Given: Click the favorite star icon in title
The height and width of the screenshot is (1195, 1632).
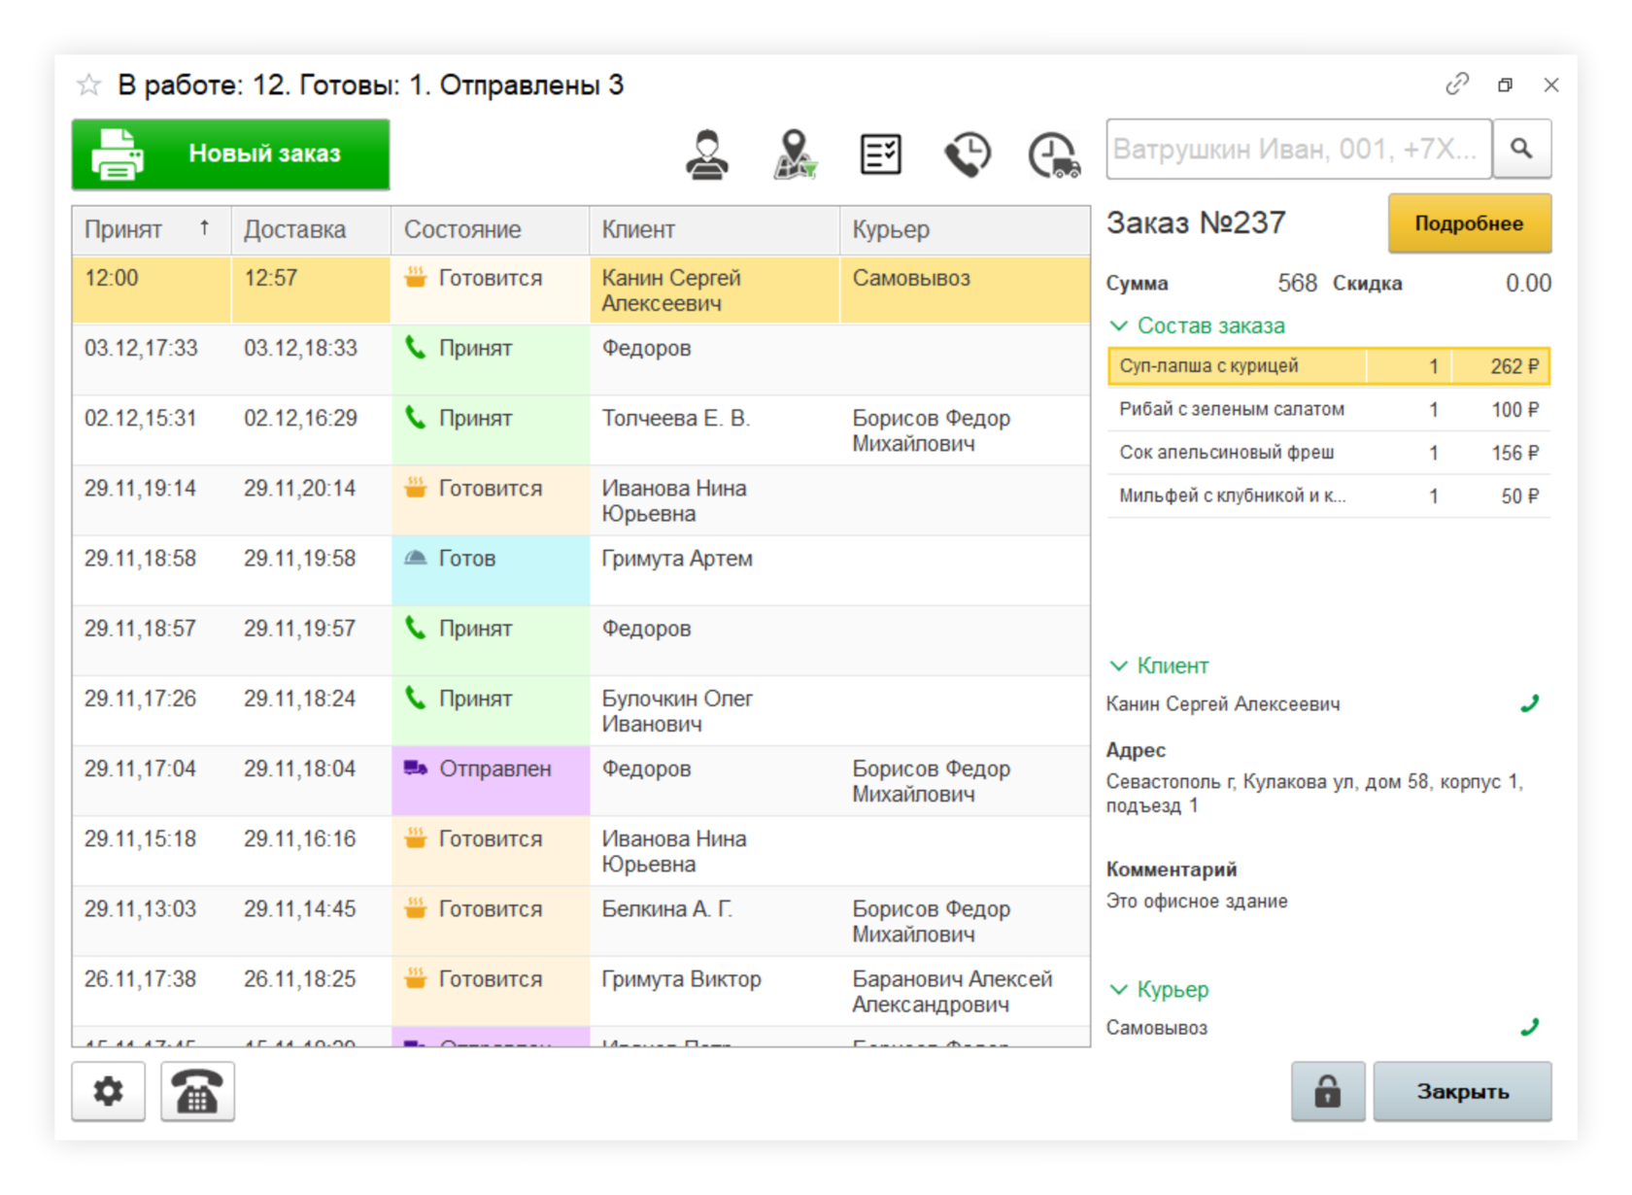Looking at the screenshot, I should [x=88, y=85].
